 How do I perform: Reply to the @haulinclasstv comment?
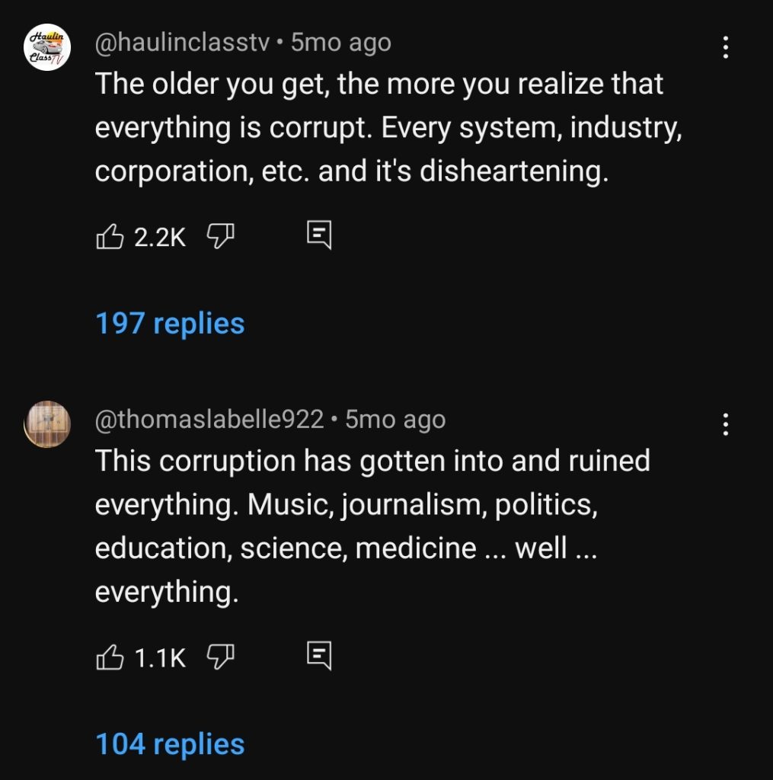coord(318,236)
